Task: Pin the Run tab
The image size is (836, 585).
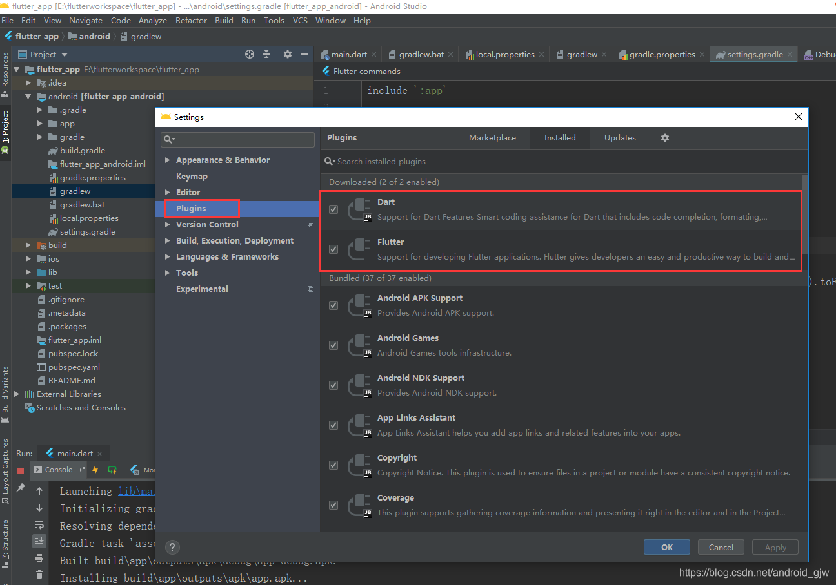Action: tap(21, 488)
